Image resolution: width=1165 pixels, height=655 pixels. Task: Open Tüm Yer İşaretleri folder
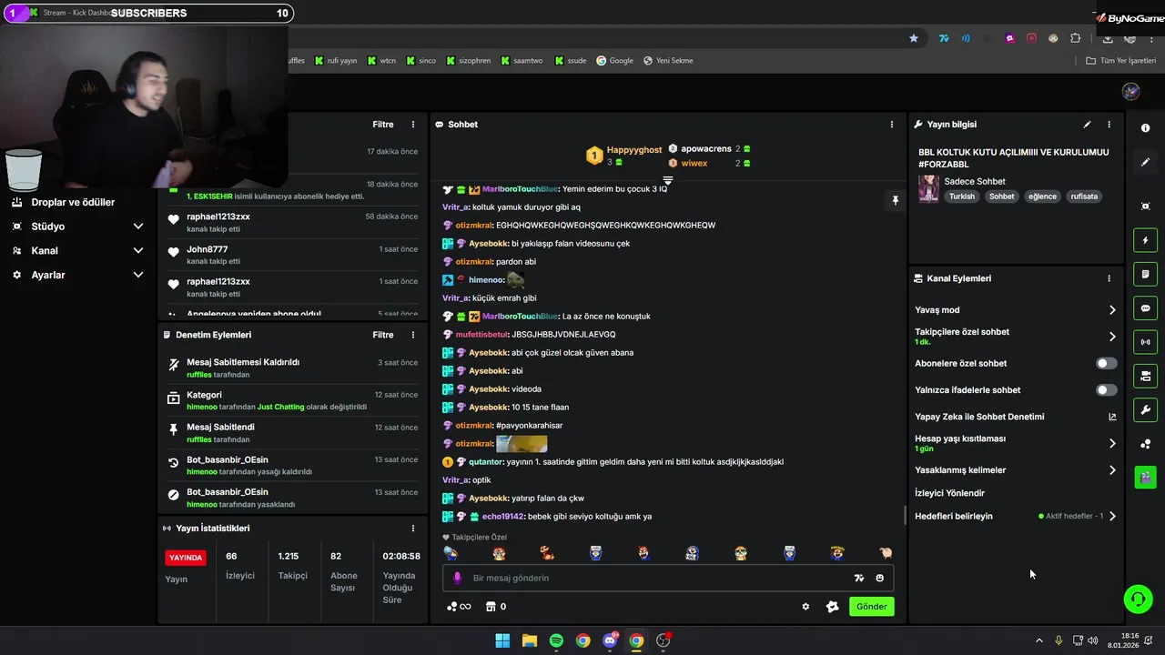pyautogui.click(x=1120, y=61)
